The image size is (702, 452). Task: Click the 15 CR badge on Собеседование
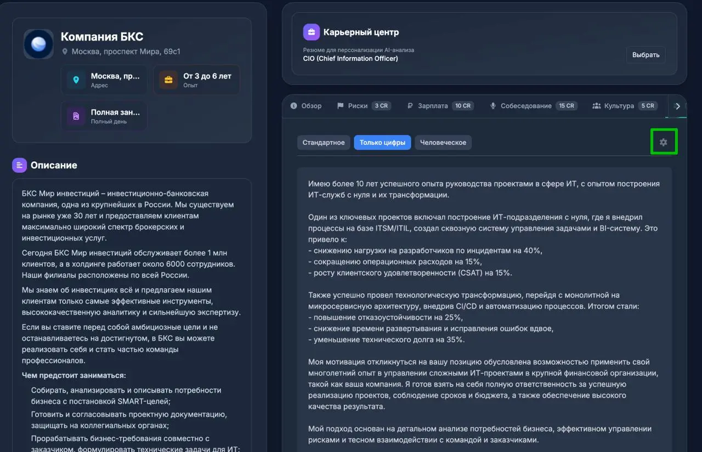[567, 106]
